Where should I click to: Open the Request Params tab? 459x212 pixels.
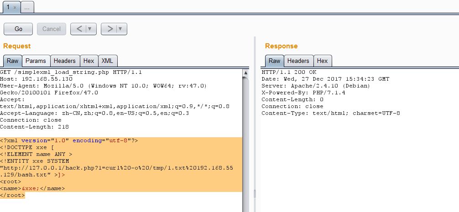(x=36, y=61)
